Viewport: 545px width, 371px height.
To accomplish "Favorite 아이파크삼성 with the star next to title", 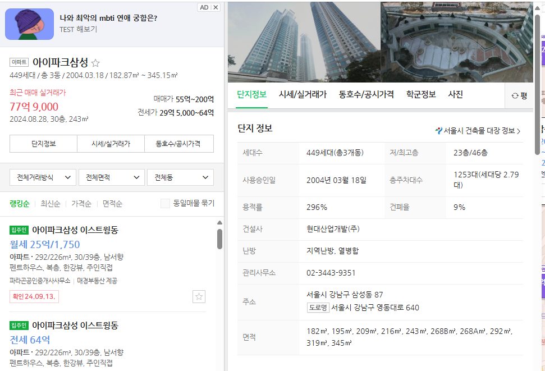I will coord(95,63).
